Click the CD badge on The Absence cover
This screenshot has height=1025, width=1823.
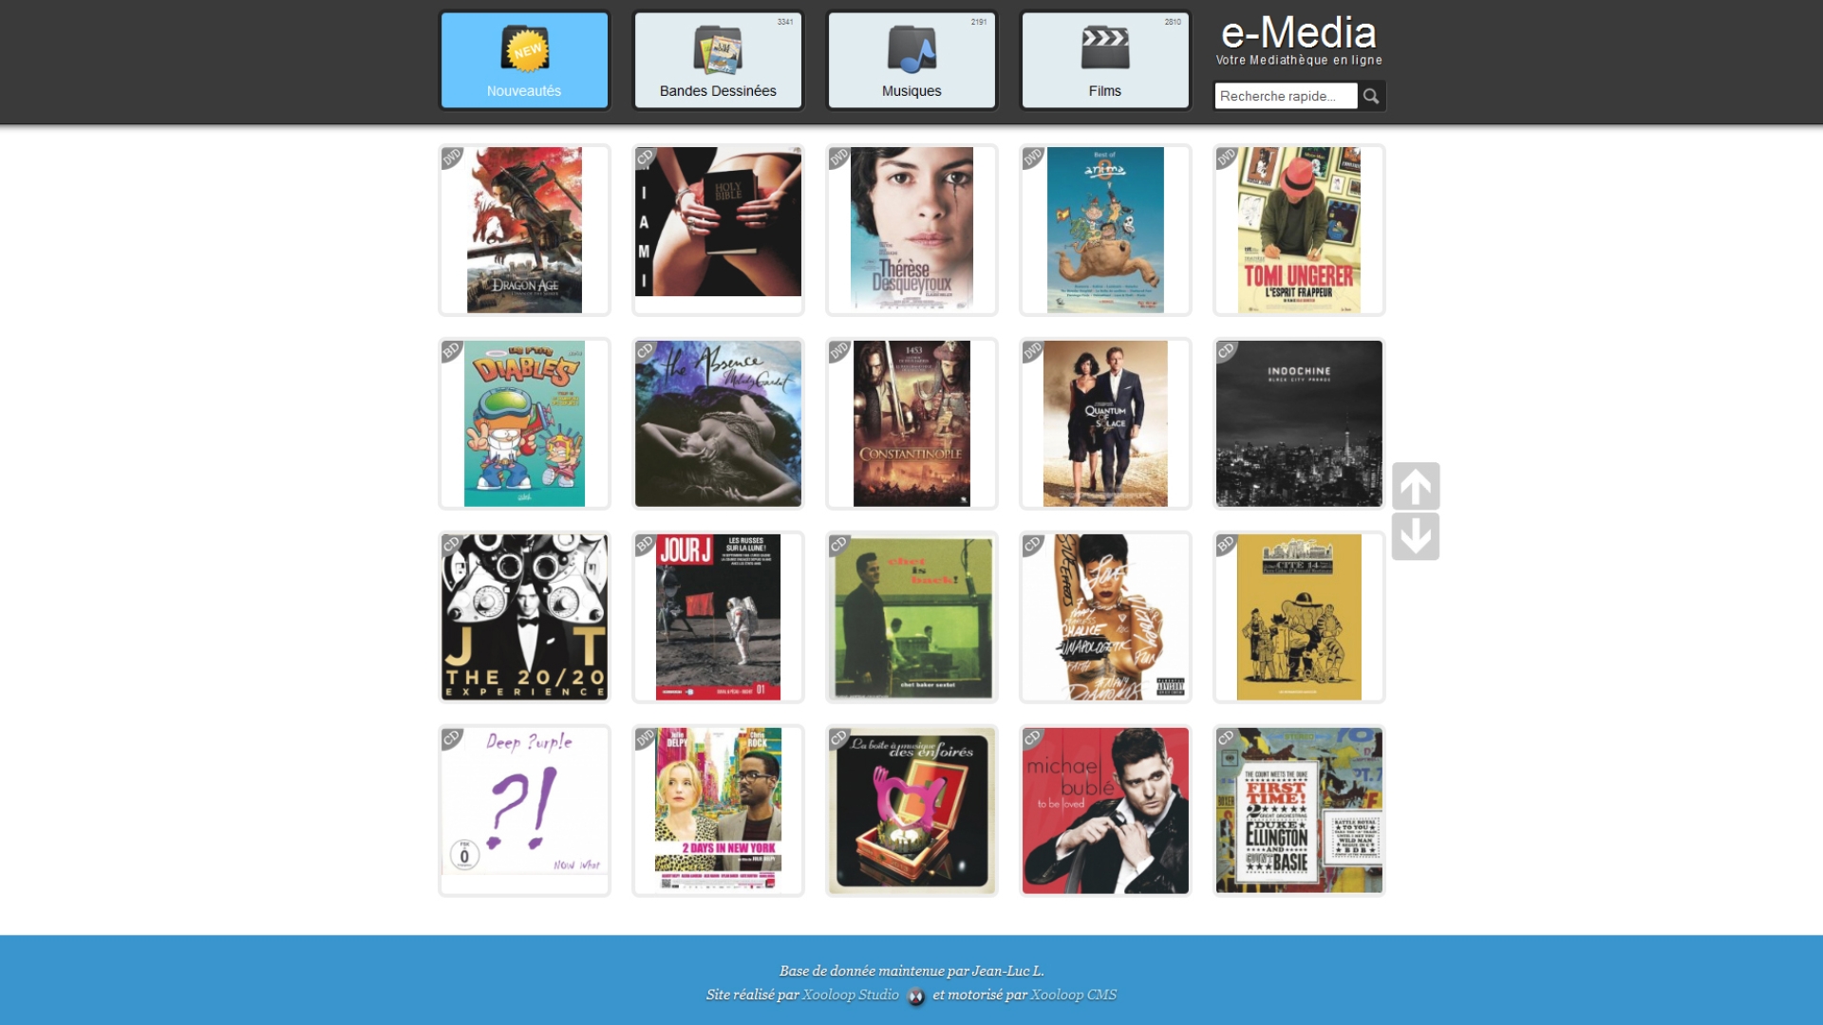[x=644, y=350]
